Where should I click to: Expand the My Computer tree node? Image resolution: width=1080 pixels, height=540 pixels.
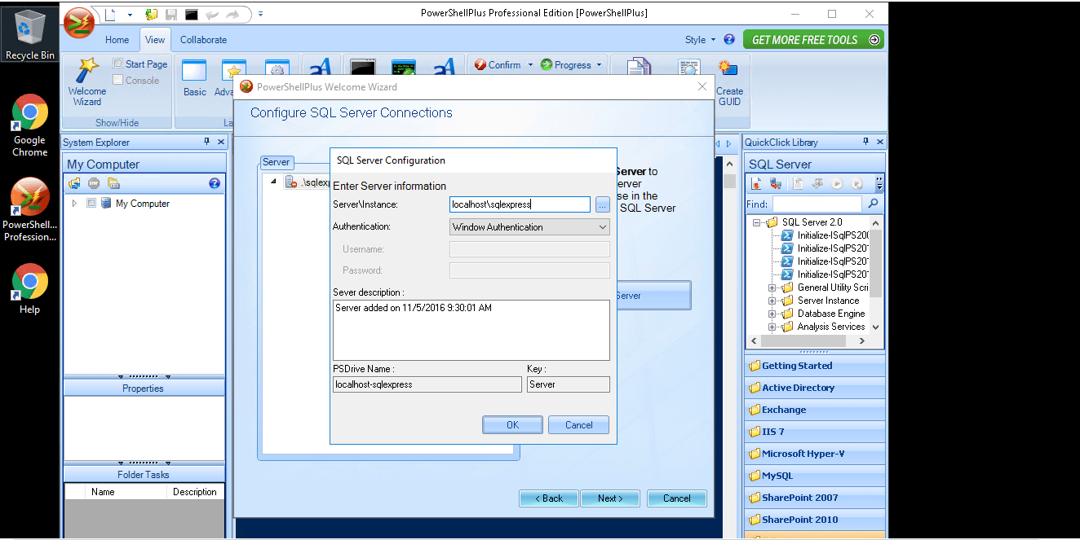pyautogui.click(x=74, y=204)
